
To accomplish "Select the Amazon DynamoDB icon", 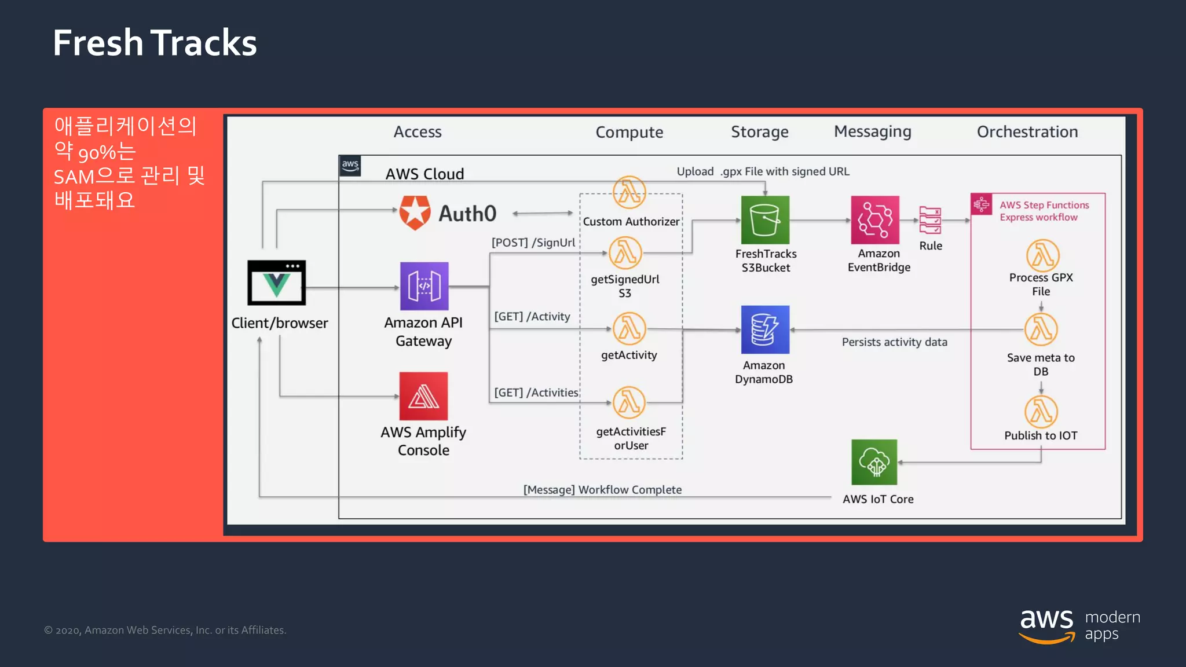I will [x=765, y=329].
